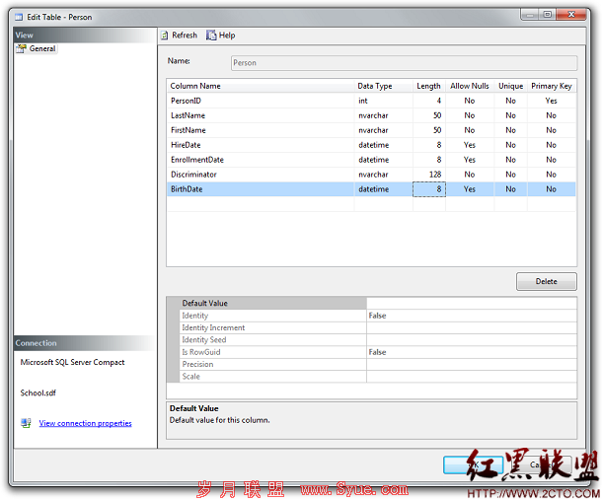
Task: Select the HireDate column name cell
Action: pos(261,145)
